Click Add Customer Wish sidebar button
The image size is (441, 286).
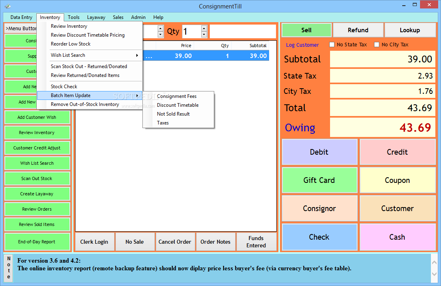[x=37, y=117]
